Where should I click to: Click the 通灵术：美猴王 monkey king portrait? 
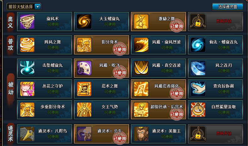pyautogui.click(x=141, y=134)
